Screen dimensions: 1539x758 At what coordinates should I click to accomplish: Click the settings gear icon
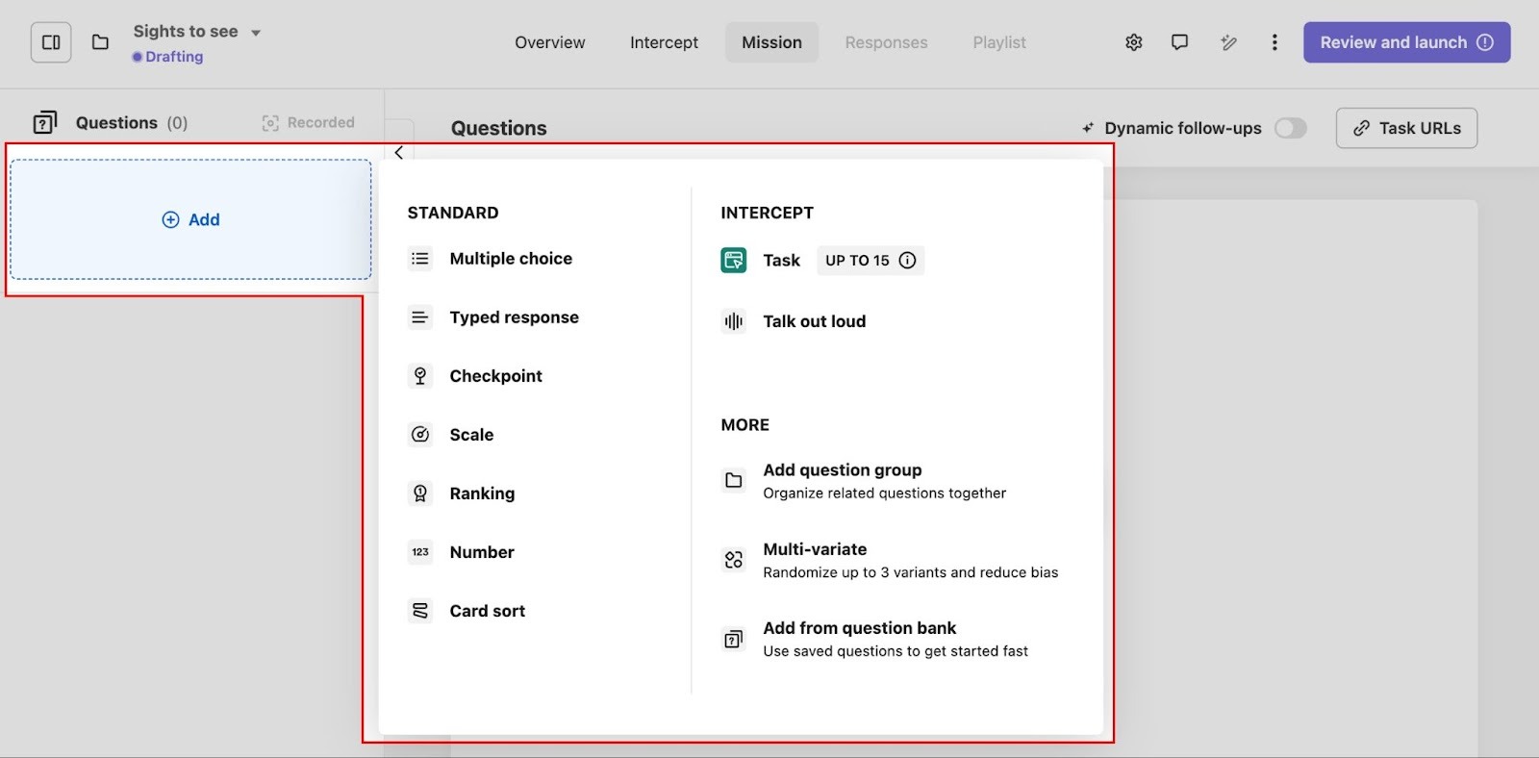tap(1134, 42)
